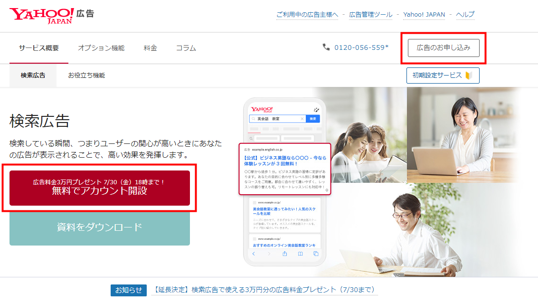The width and height of the screenshot is (538, 303).
Task: Click the 資料をダウンロード button
Action: [100, 227]
